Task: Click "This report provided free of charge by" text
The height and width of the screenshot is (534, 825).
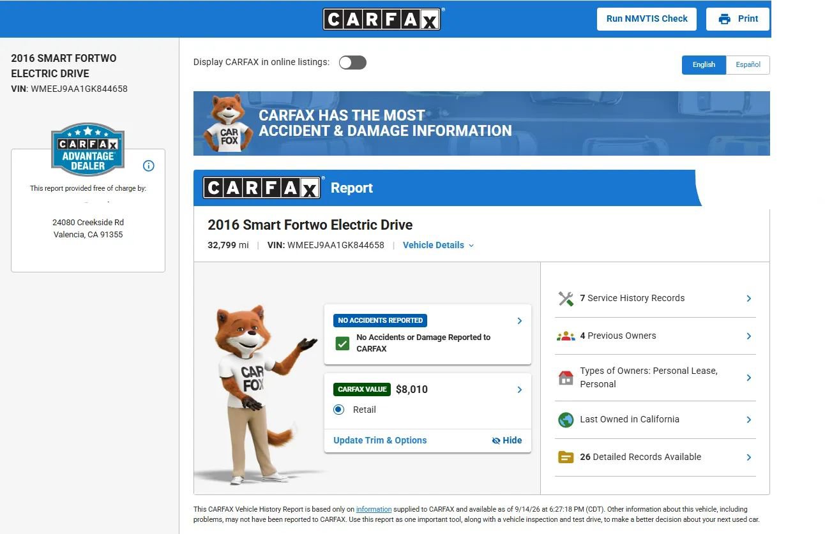Action: (x=88, y=189)
